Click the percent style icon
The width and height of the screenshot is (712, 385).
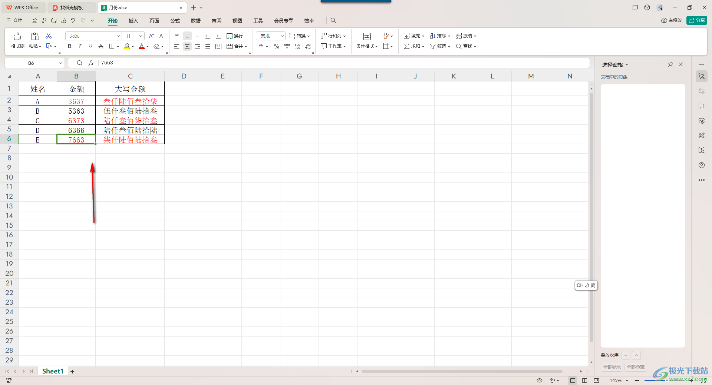click(x=277, y=46)
